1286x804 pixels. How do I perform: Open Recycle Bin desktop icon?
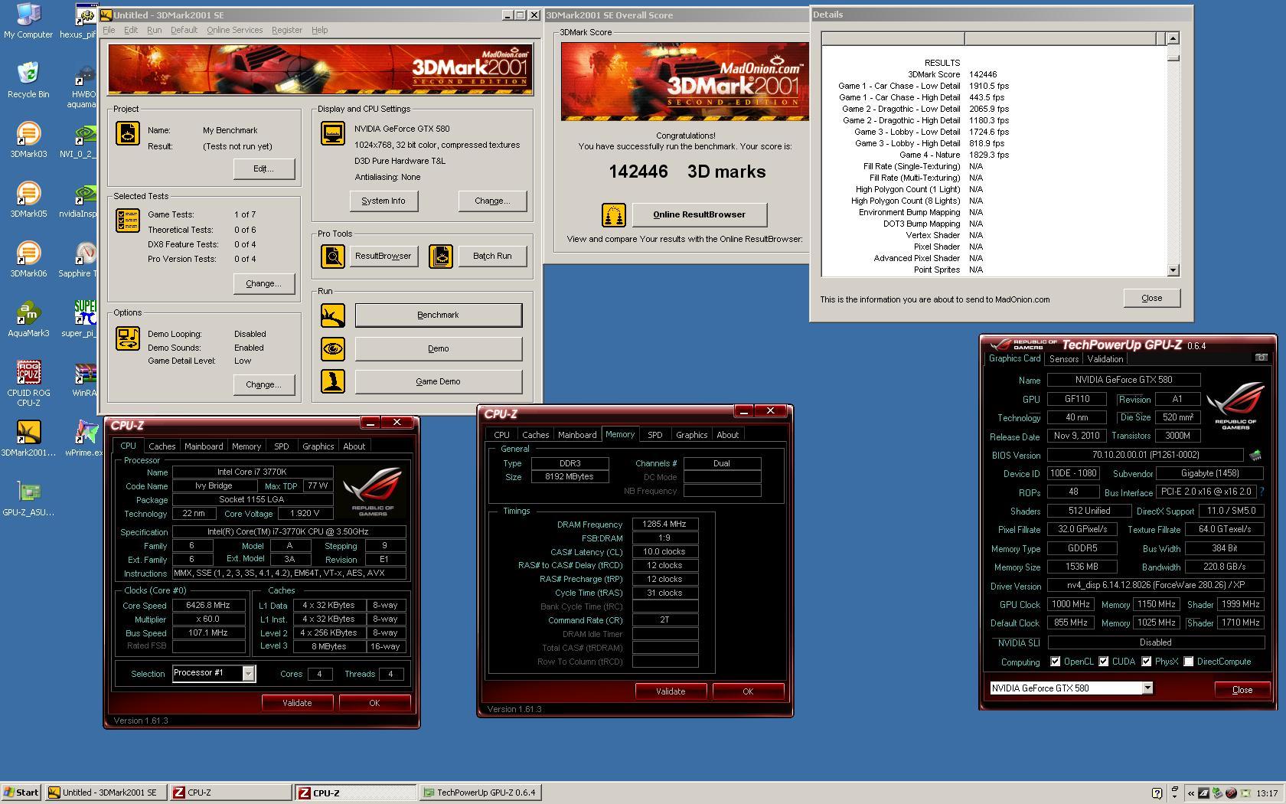28,80
